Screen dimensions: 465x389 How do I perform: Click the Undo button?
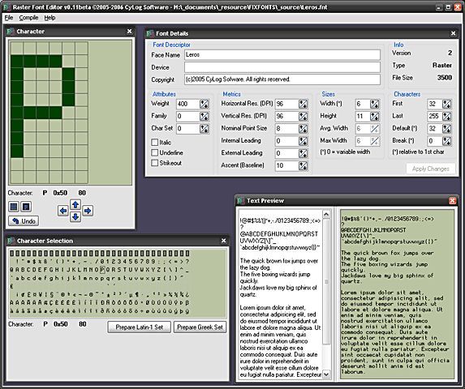point(24,221)
